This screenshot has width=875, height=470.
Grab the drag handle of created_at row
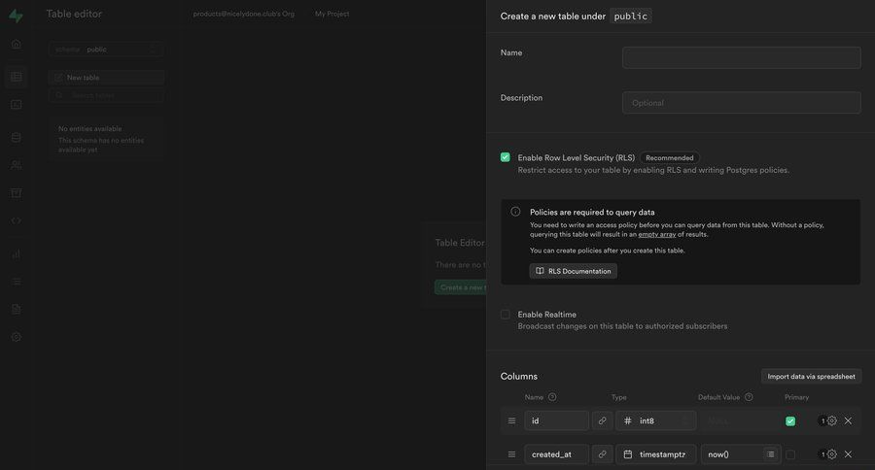pyautogui.click(x=511, y=454)
